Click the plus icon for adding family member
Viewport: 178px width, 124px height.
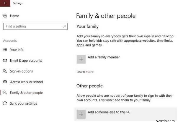coord(81,59)
